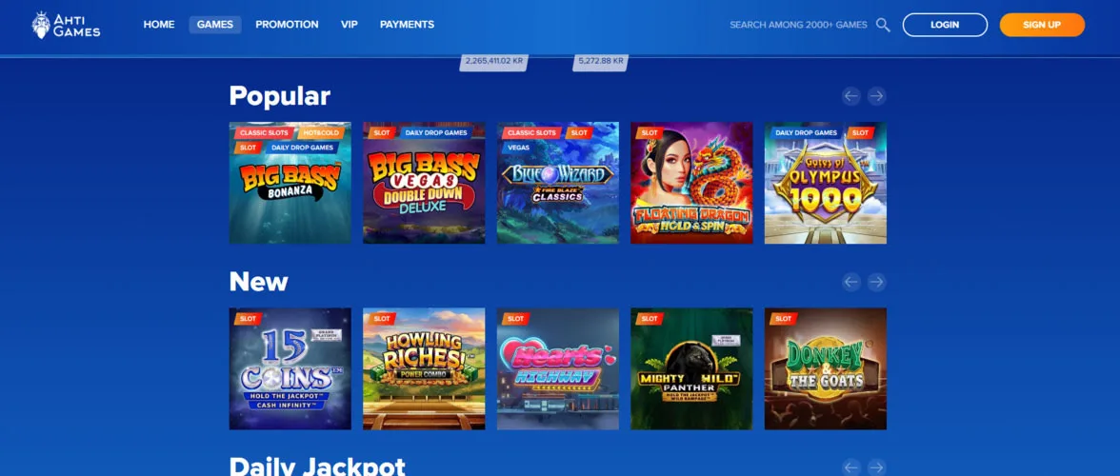The width and height of the screenshot is (1120, 476).
Task: Open Blue Wizard Fire Blaze Classics
Action: click(558, 183)
